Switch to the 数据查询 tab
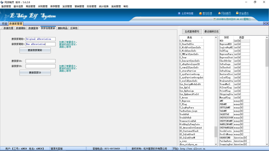Viewport: 269px width, 151px height. pos(33,28)
